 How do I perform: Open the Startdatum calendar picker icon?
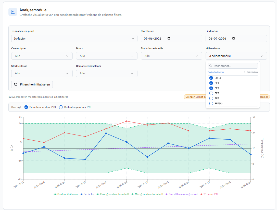point(169,38)
